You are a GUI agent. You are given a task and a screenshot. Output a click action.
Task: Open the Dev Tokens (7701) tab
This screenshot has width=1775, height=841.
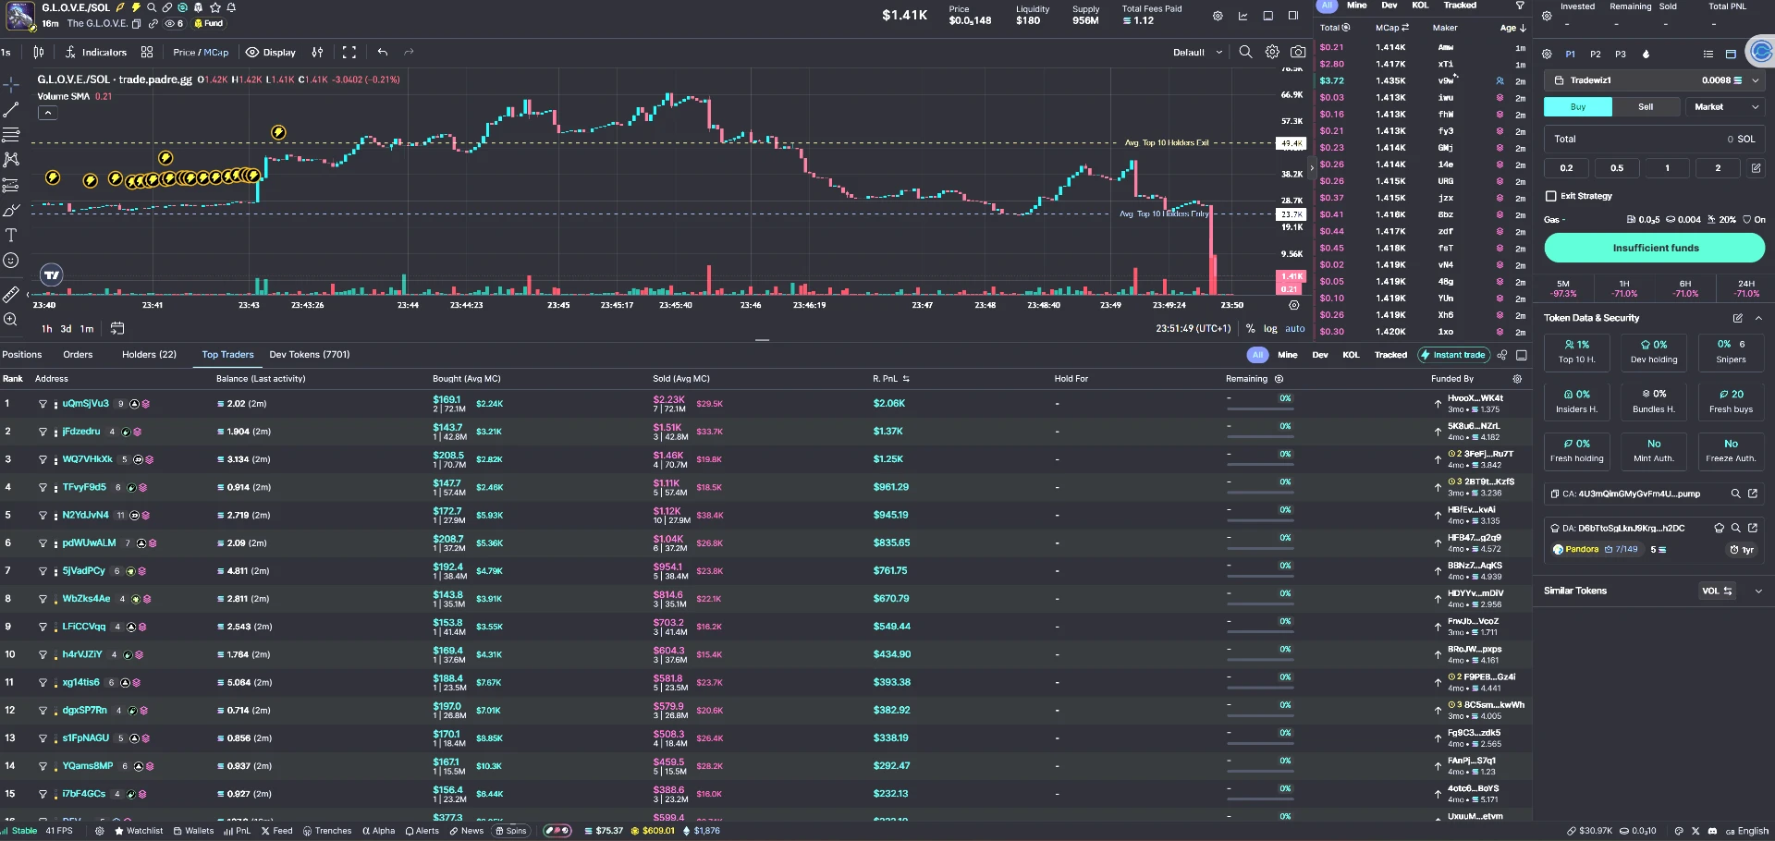pyautogui.click(x=310, y=355)
